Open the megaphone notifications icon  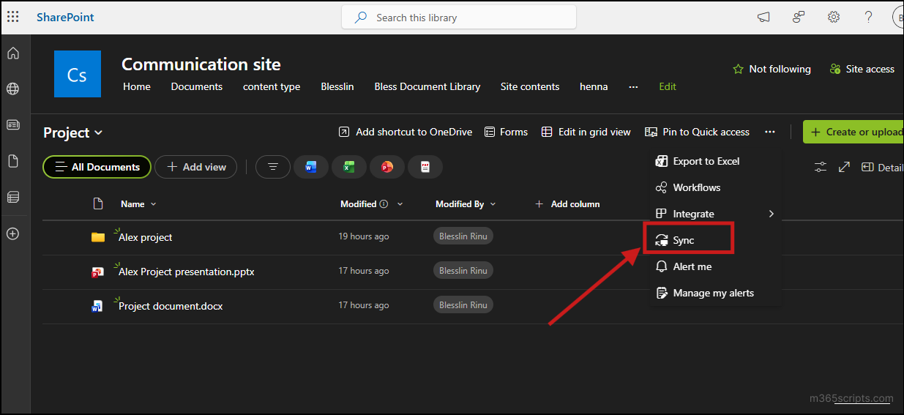point(763,17)
